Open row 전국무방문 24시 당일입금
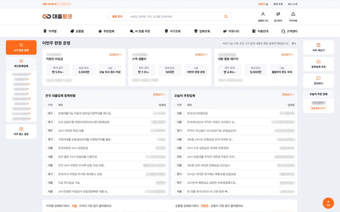 [105, 148]
